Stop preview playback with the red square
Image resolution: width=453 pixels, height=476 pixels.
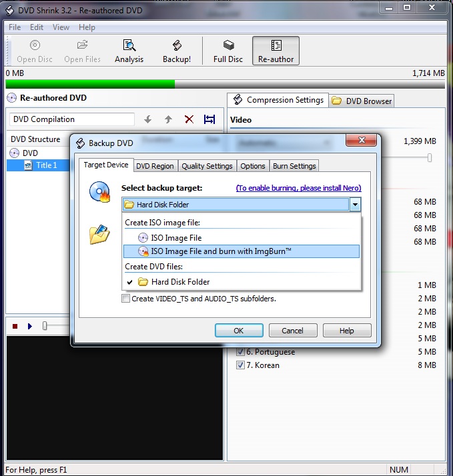pyautogui.click(x=15, y=327)
